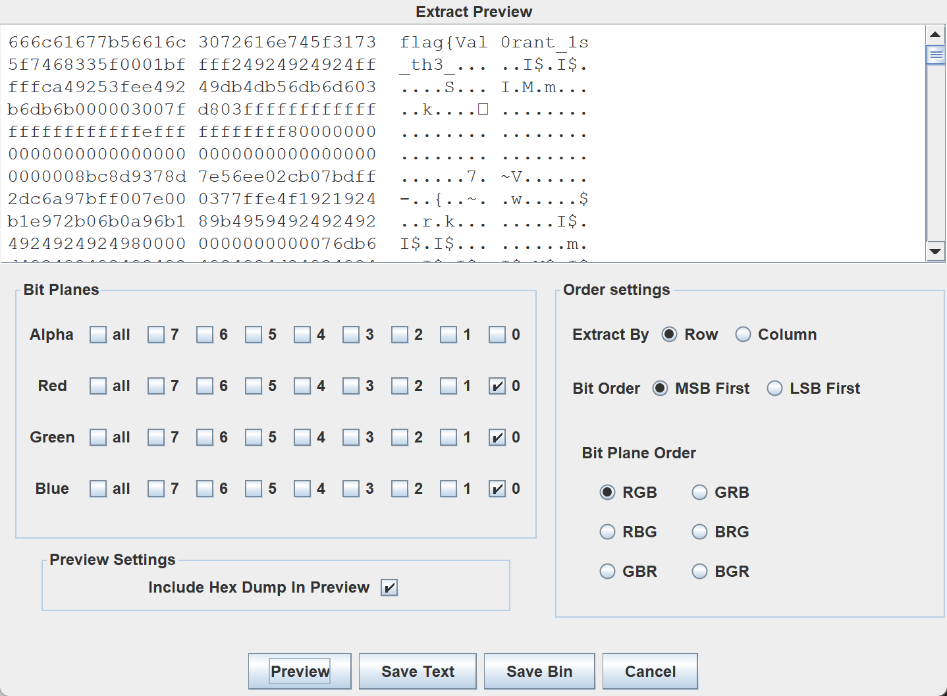Image resolution: width=947 pixels, height=696 pixels.
Task: Enable Red bit plane 5
Action: click(254, 386)
